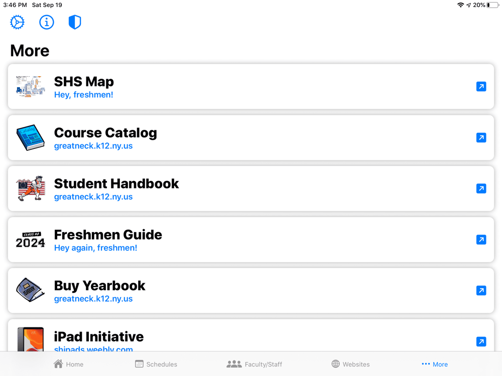
Task: Open the blue shield privacy icon
Action: [75, 22]
